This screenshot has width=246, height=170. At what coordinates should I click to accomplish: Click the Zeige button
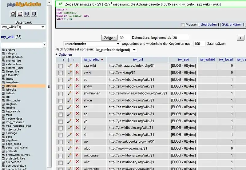pyautogui.click(x=109, y=38)
